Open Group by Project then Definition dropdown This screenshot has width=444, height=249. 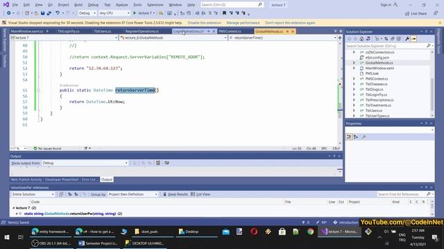point(133,194)
